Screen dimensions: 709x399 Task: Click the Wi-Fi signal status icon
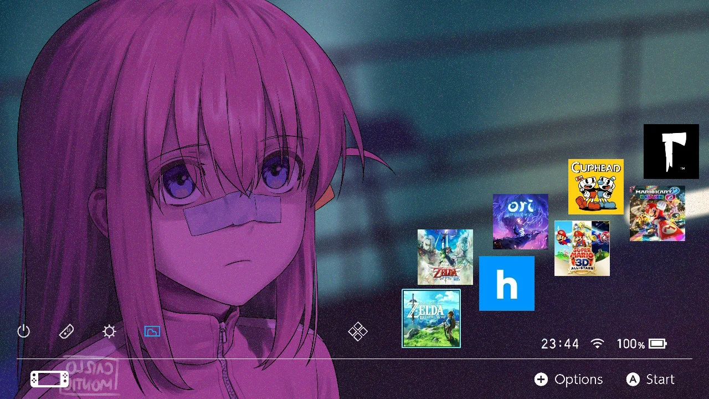(x=597, y=344)
